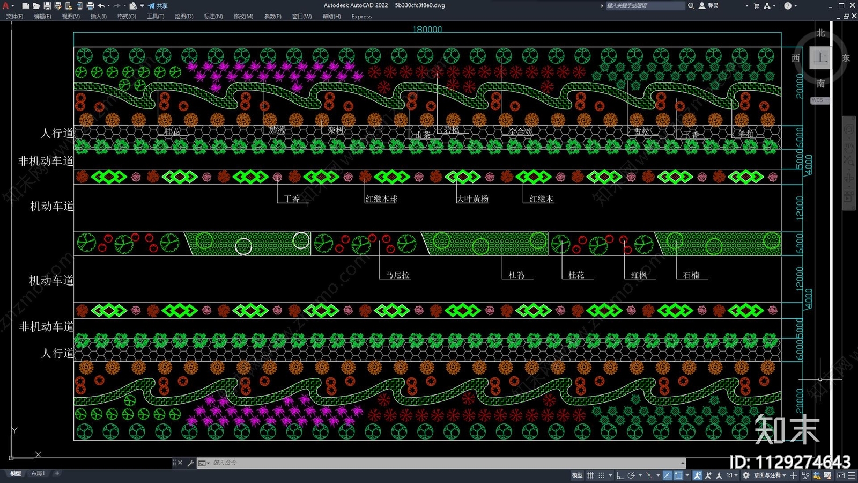Expand the AutoCAD application menu arrow
The width and height of the screenshot is (858, 483).
coord(12,6)
